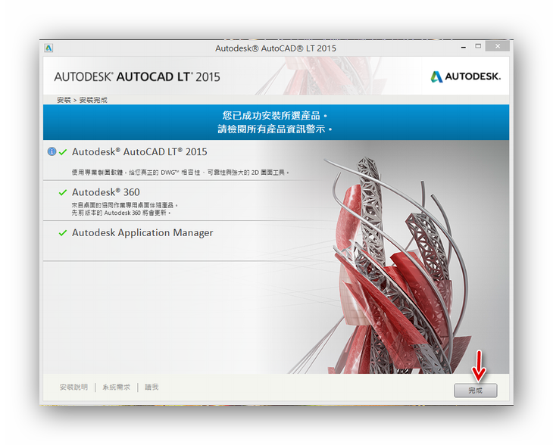Open the 讀我 readme link
The height and width of the screenshot is (445, 553).
(152, 387)
